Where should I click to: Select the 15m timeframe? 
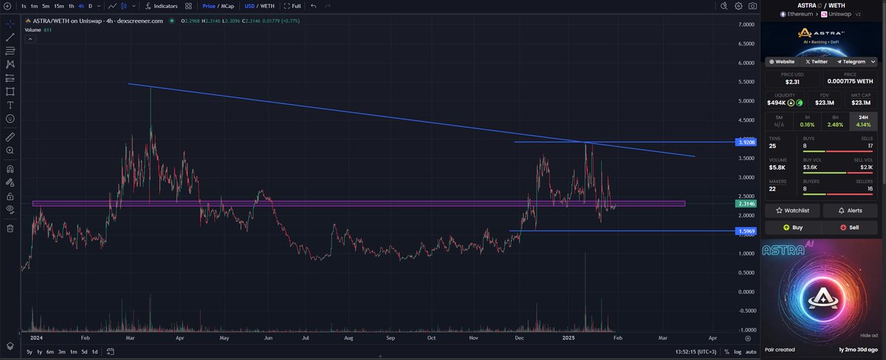[x=58, y=6]
